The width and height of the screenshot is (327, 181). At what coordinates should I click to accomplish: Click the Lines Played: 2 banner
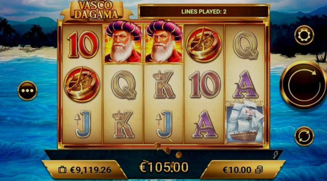click(x=204, y=12)
